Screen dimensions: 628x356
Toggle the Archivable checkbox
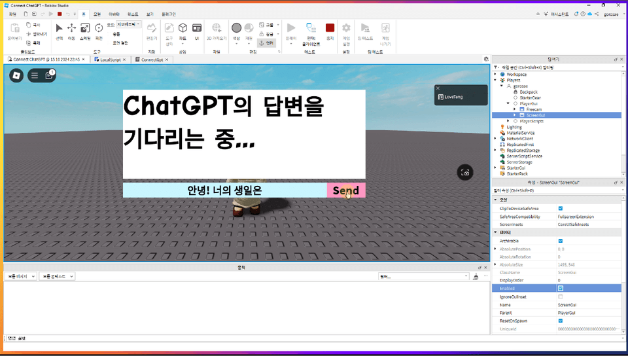(561, 241)
